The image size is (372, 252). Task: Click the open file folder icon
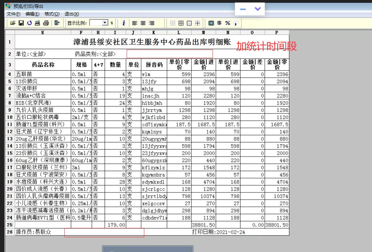[x=13, y=23]
